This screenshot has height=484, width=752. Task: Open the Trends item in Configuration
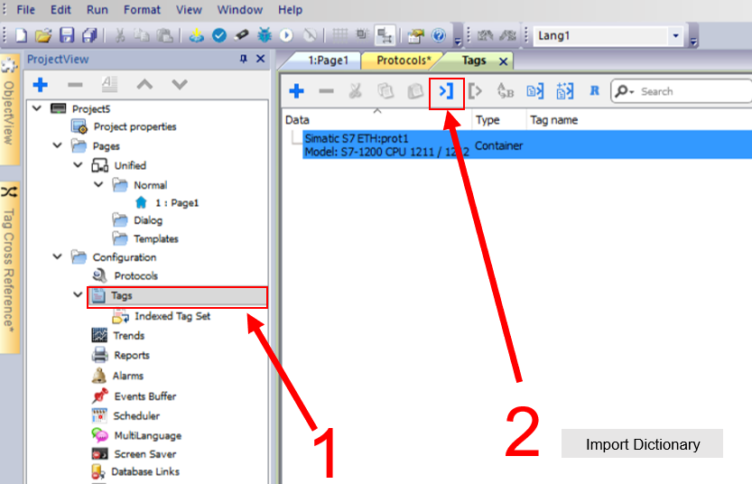(x=128, y=336)
